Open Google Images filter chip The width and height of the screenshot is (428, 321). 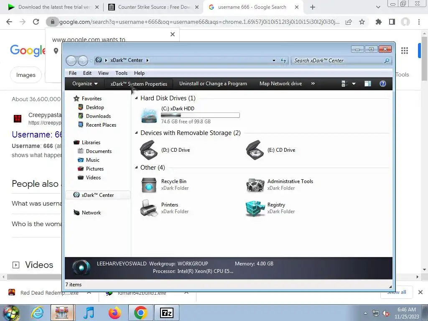coord(26,75)
